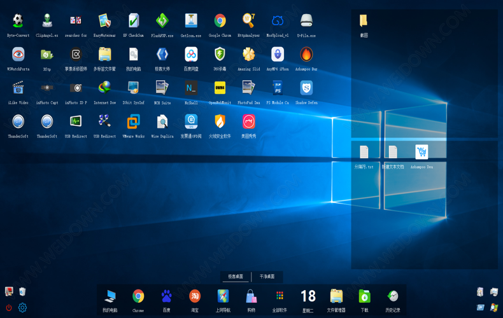Open FlashFXP.exe green icon

(x=162, y=21)
